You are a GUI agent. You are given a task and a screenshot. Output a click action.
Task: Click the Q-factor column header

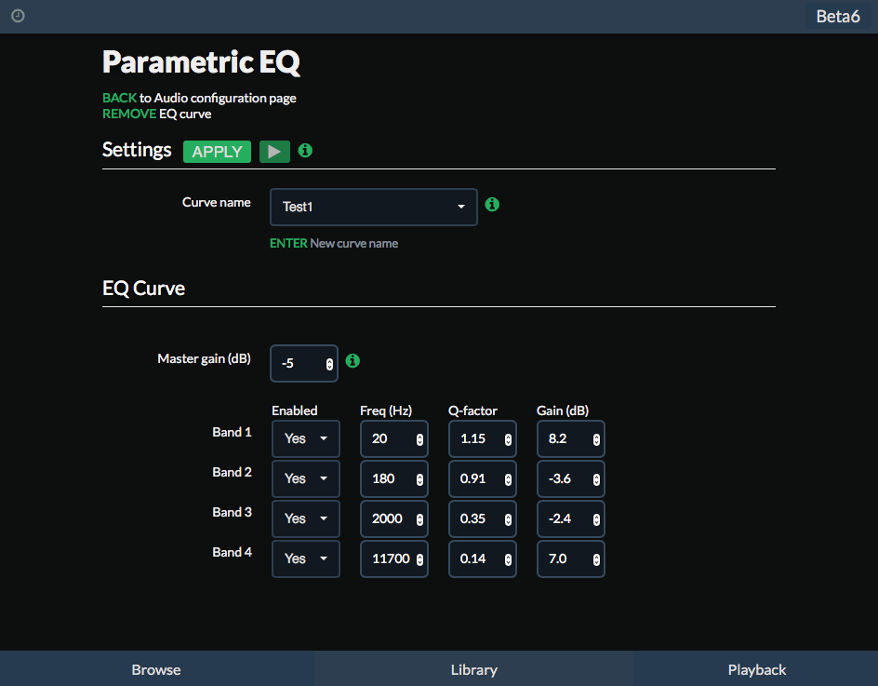point(472,410)
